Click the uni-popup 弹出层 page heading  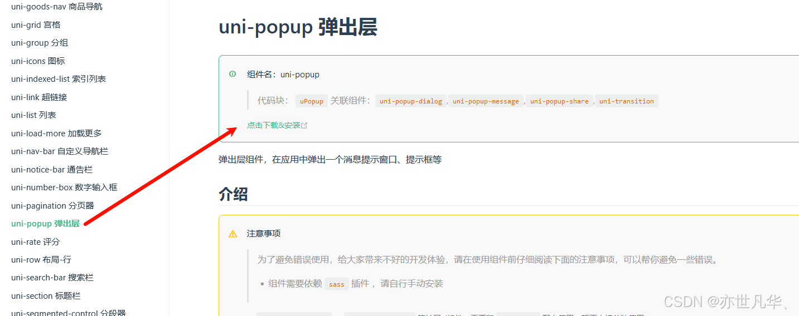tap(298, 27)
